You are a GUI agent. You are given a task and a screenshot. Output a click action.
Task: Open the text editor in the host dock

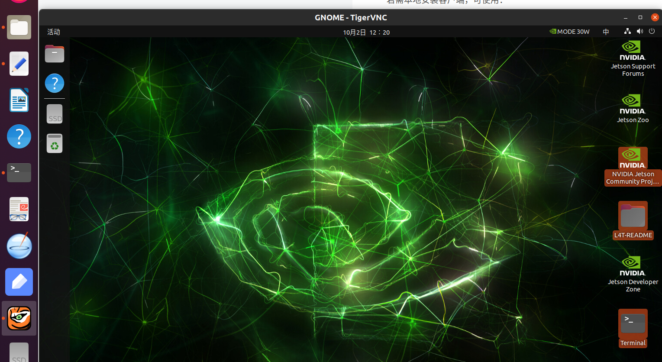click(19, 64)
